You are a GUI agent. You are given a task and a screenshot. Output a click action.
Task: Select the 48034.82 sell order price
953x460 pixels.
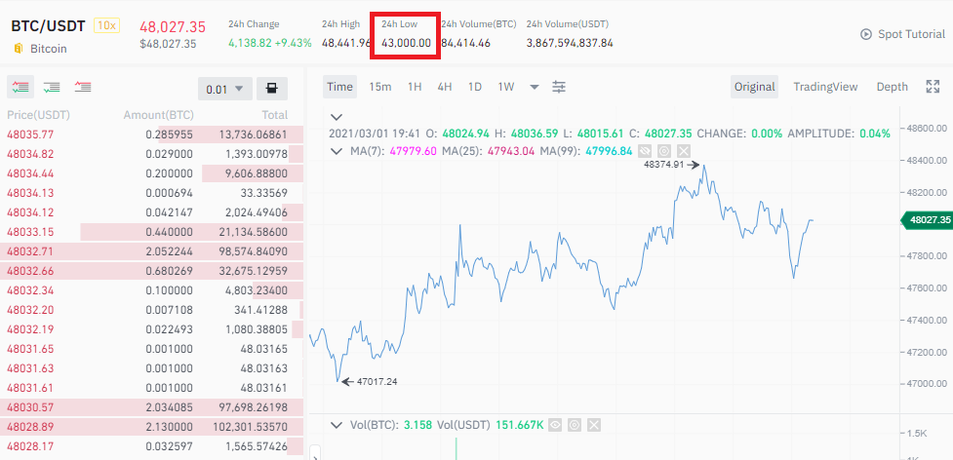(x=30, y=154)
